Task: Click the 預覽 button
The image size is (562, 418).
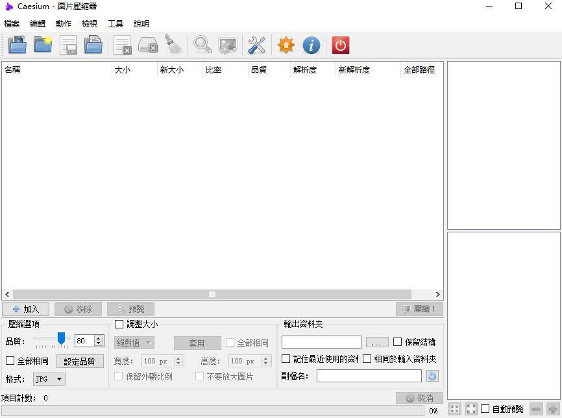Action: (x=131, y=309)
